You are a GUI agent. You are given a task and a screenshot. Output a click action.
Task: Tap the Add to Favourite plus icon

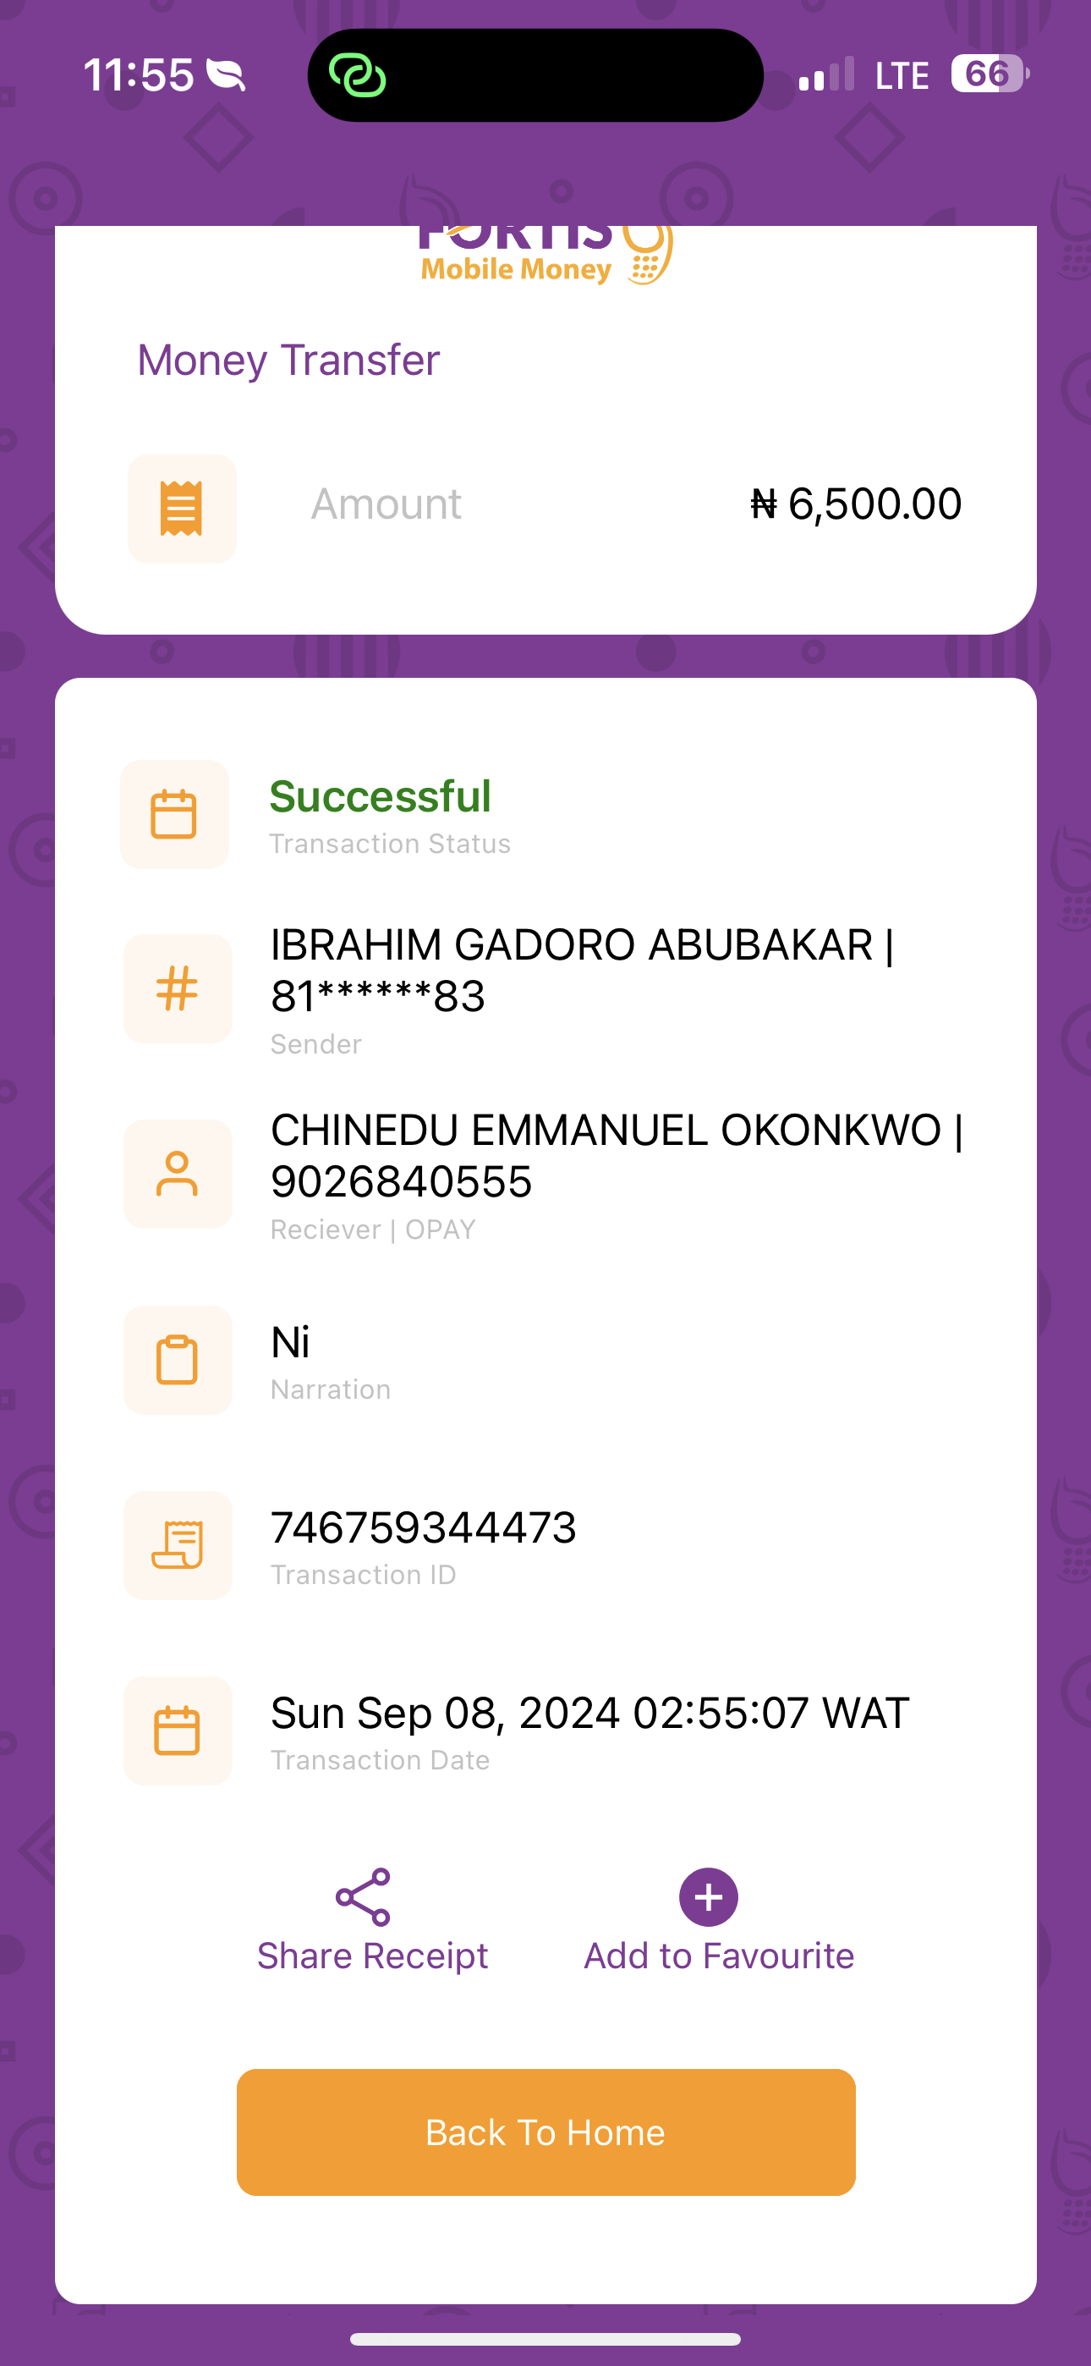point(708,1896)
